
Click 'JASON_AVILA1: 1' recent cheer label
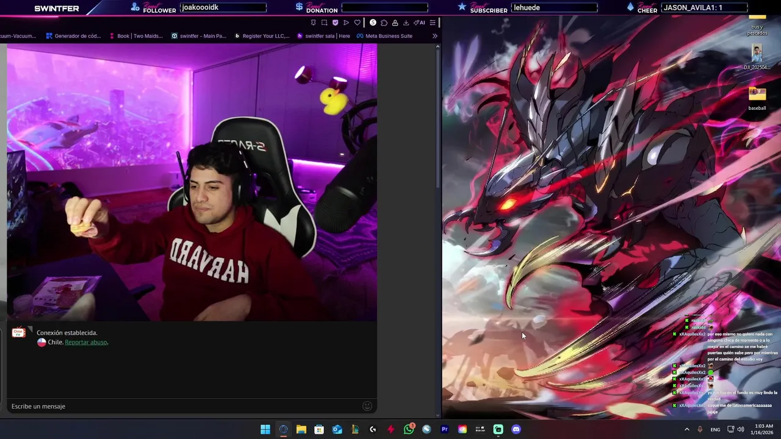point(693,7)
